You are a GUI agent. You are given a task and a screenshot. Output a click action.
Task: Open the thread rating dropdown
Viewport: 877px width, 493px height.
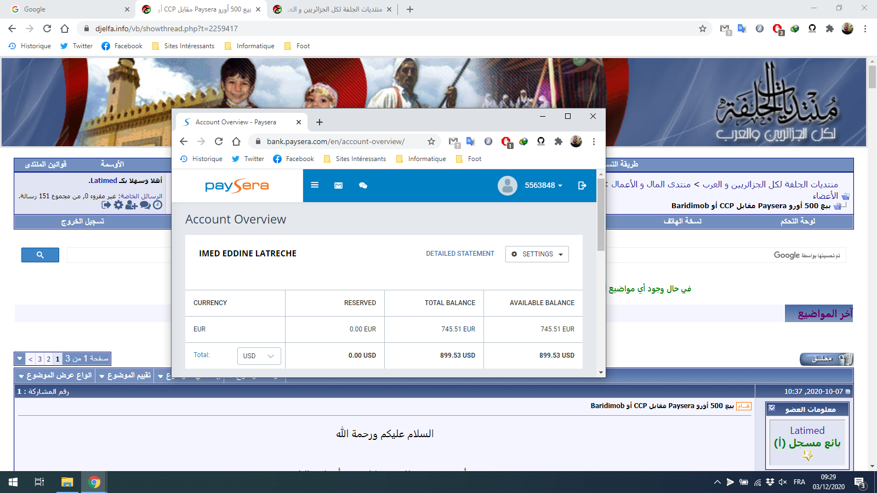click(125, 376)
